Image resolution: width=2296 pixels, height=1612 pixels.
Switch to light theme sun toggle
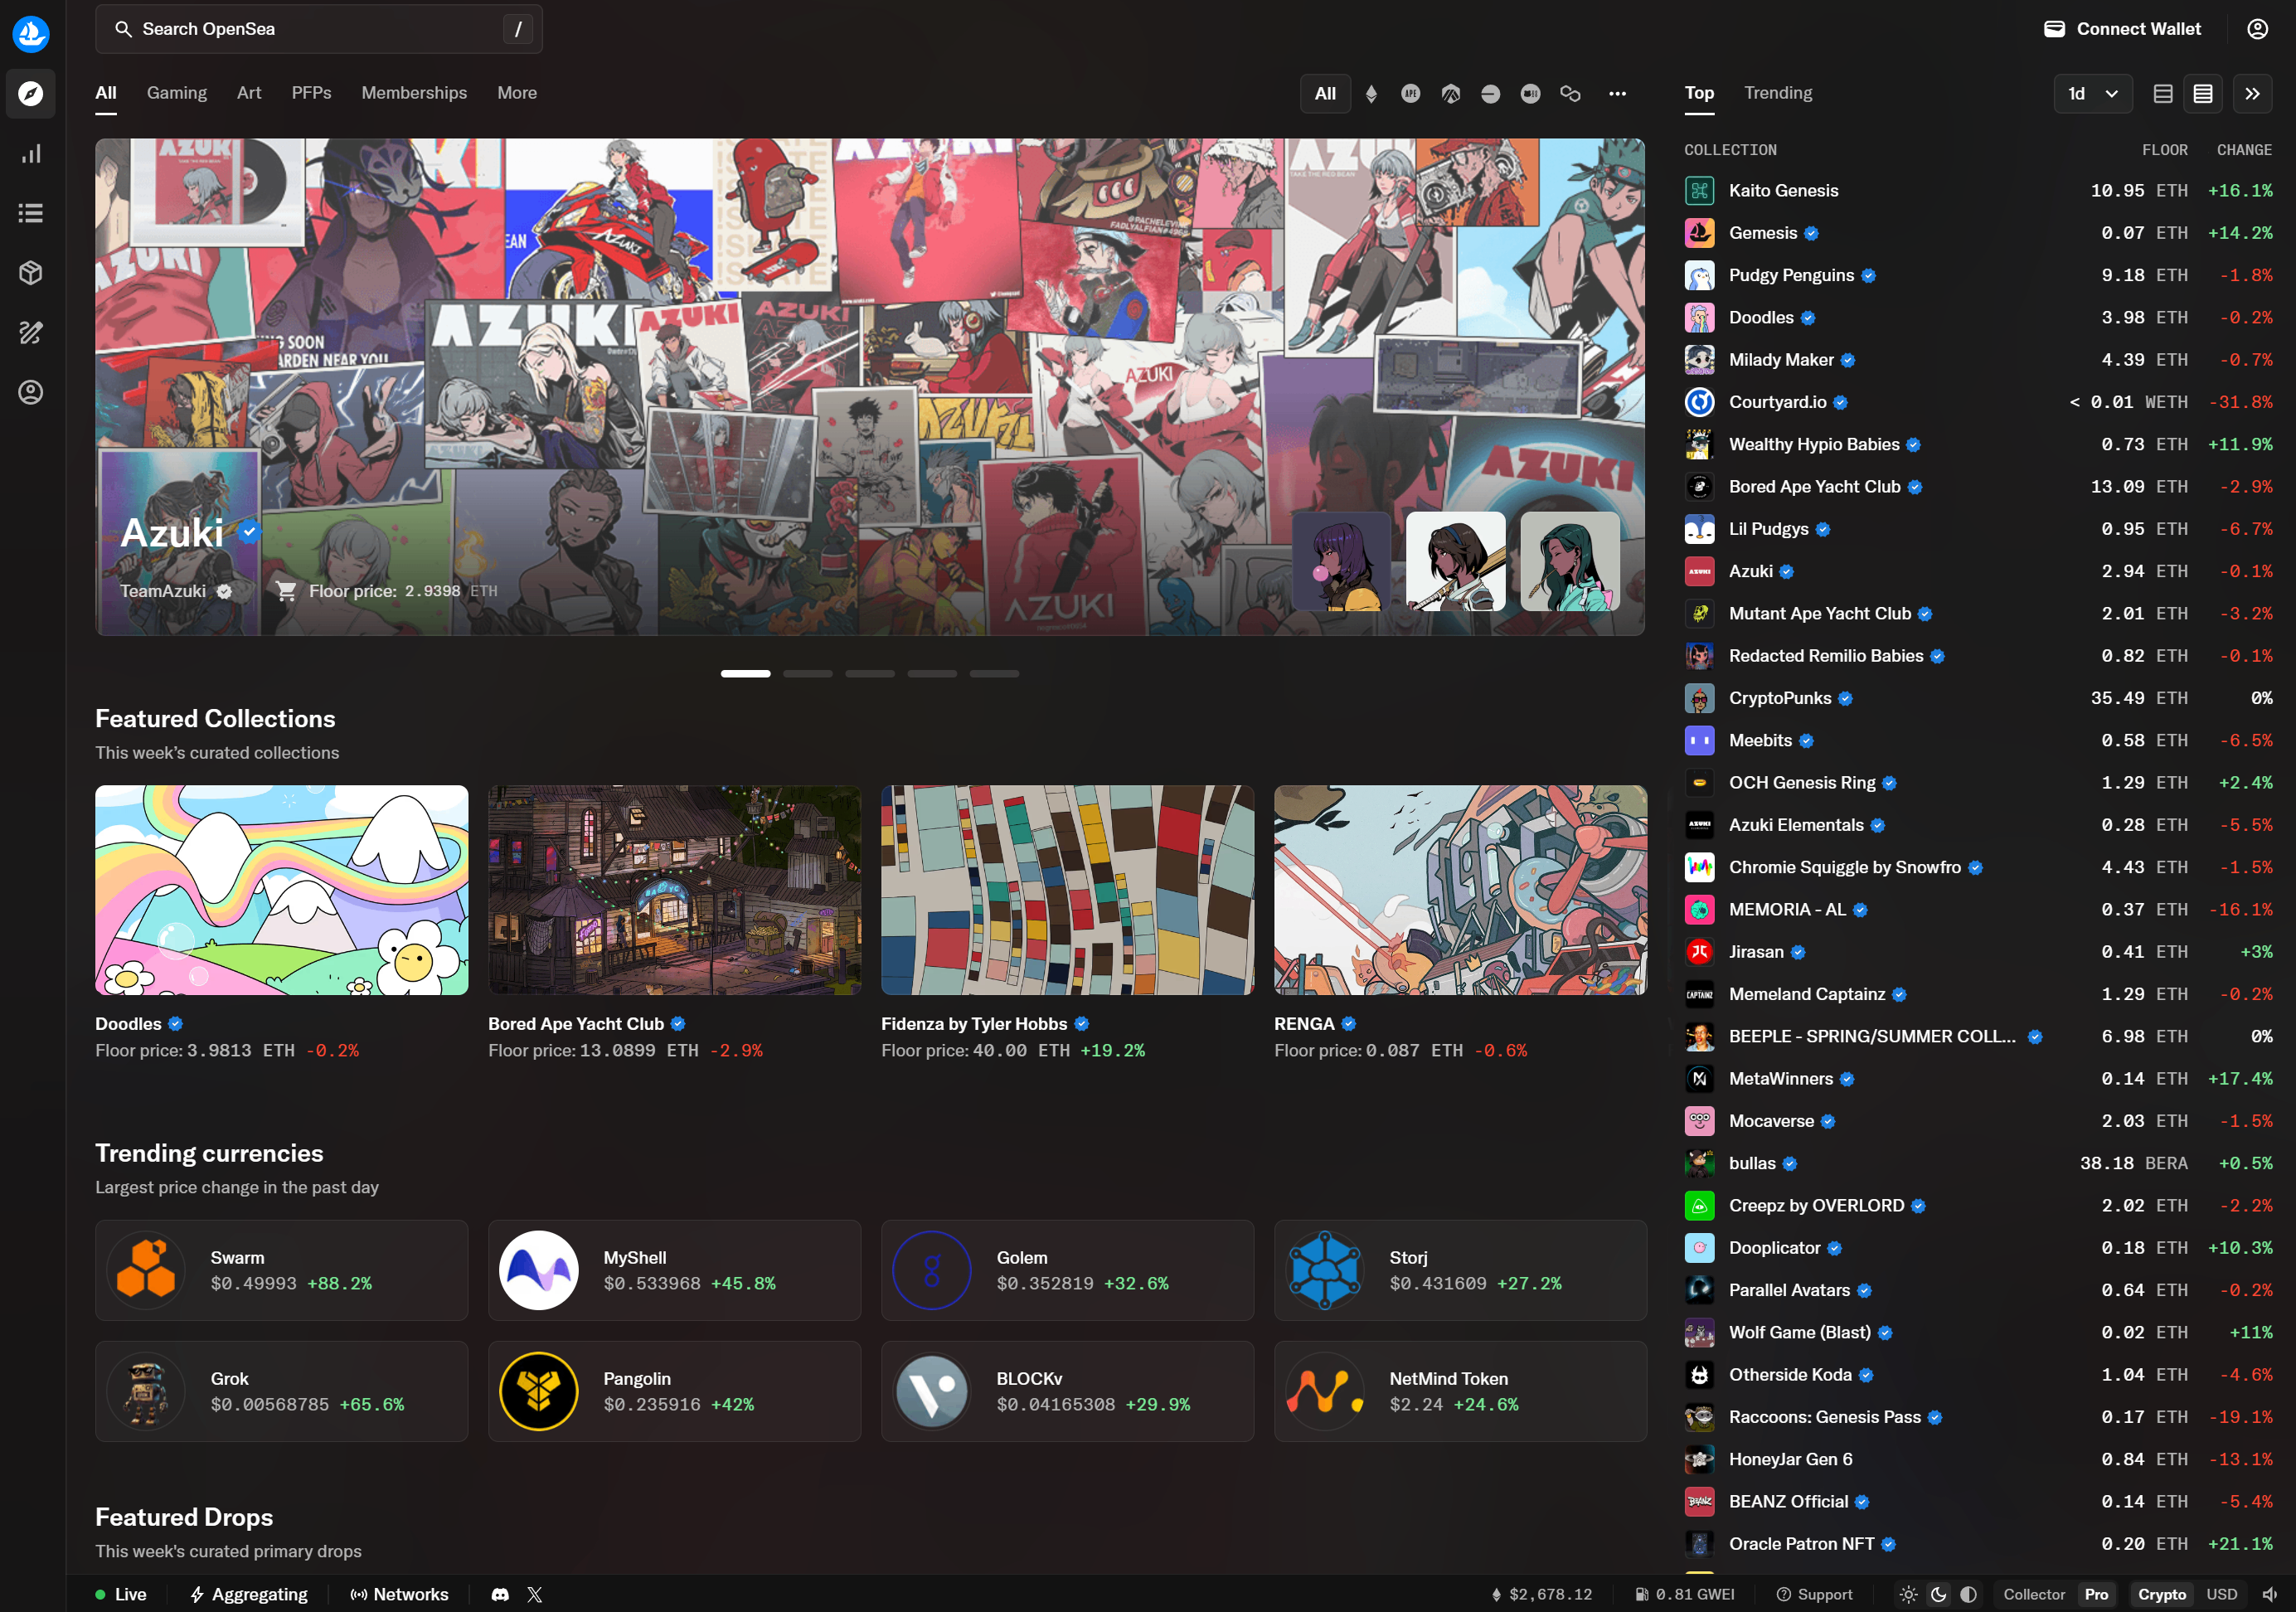pyautogui.click(x=1908, y=1594)
